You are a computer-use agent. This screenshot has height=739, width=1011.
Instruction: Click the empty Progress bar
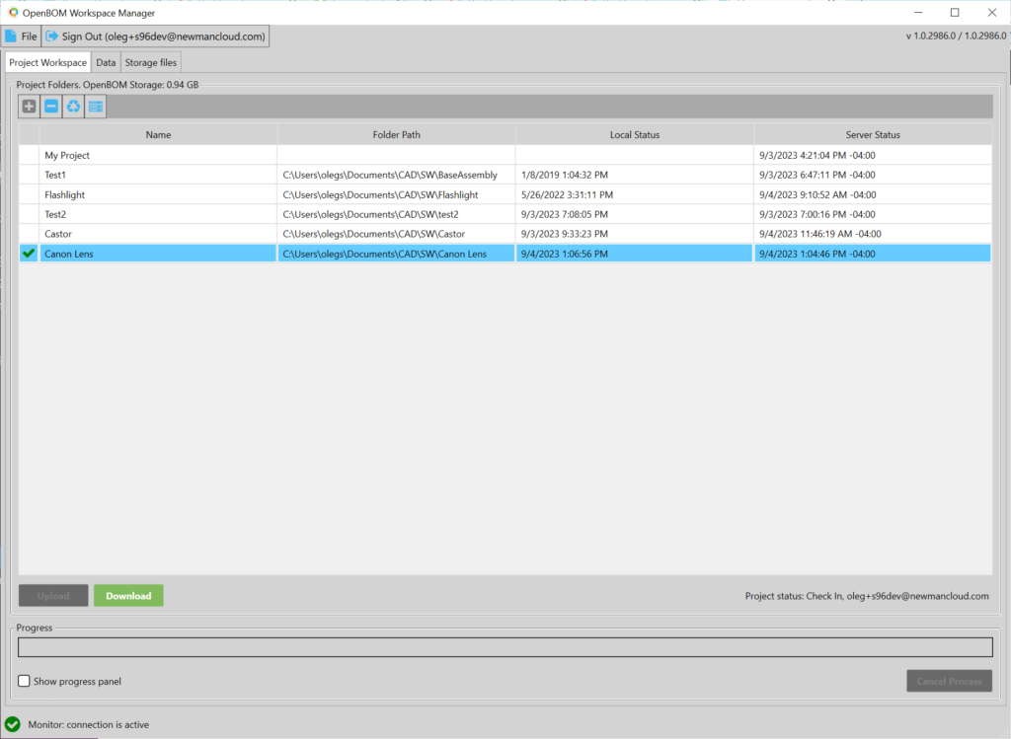pyautogui.click(x=505, y=647)
